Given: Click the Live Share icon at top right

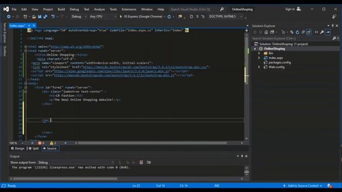Looking at the screenshot, I should pyautogui.click(x=334, y=17).
